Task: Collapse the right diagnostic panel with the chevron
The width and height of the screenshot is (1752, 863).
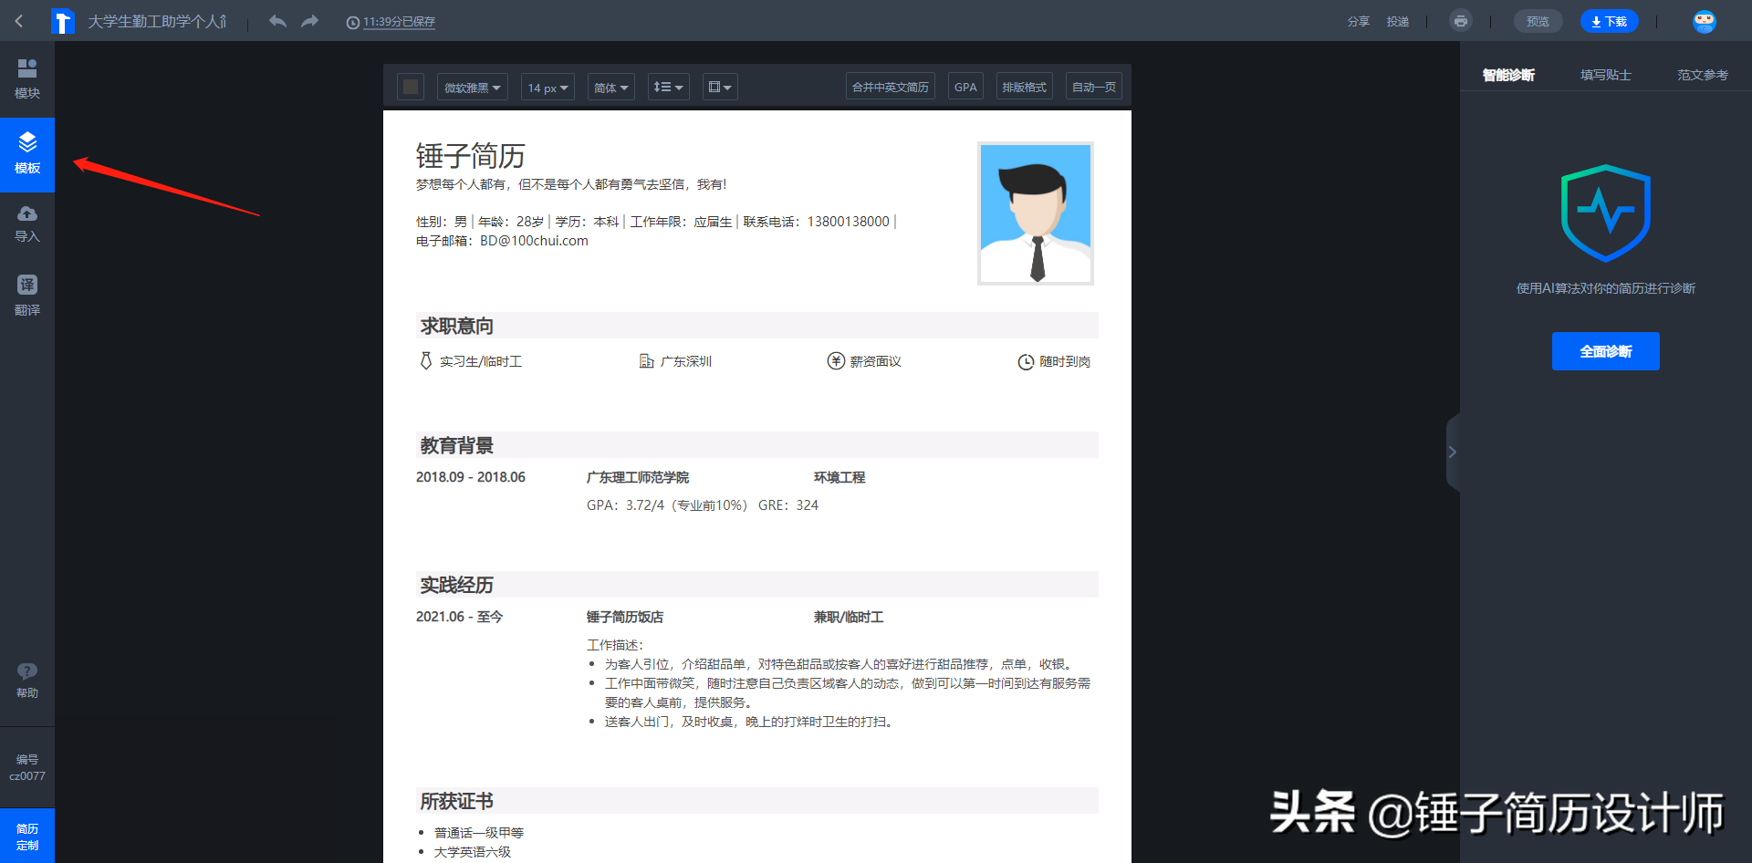Action: pos(1453,452)
